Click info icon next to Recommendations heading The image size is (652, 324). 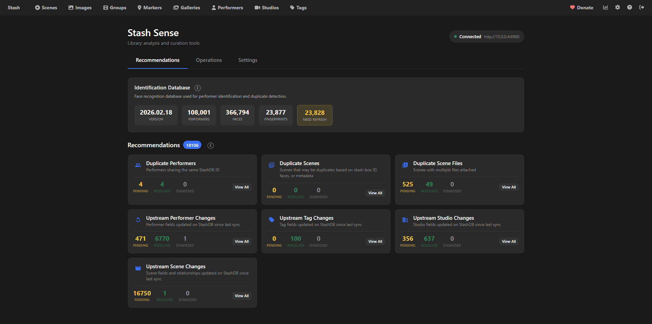[211, 145]
